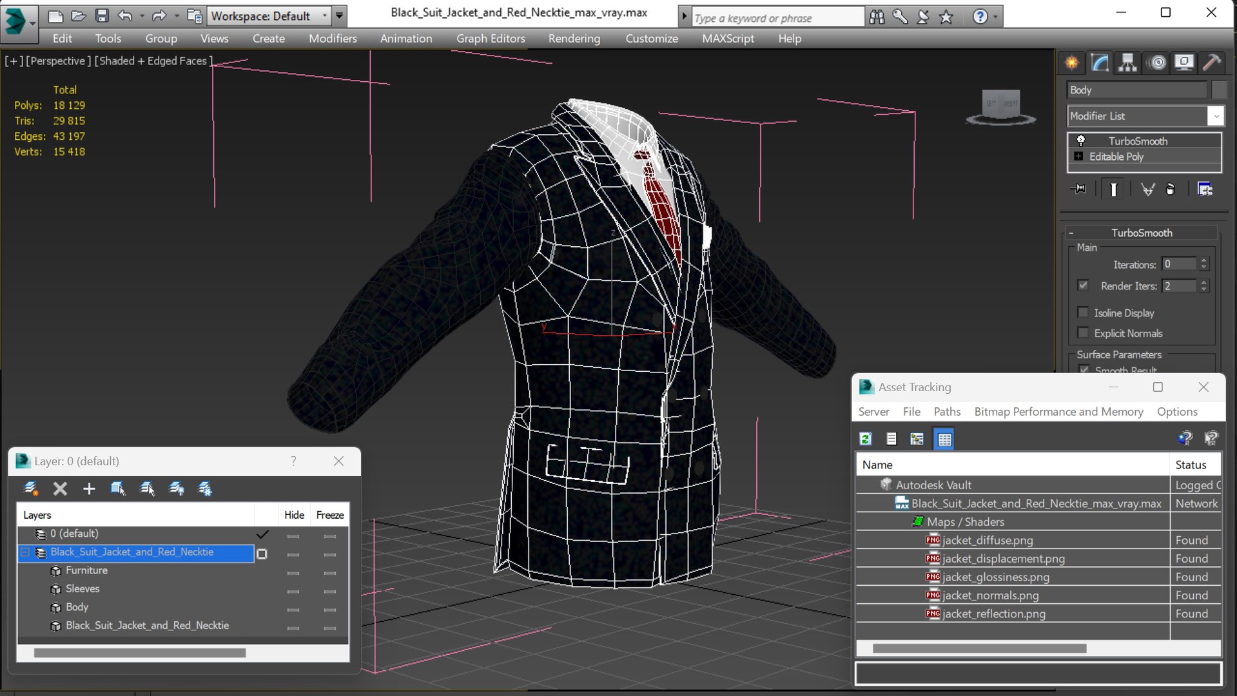The height and width of the screenshot is (696, 1237).
Task: Set 0 (default) as current layer checkmark
Action: (x=262, y=534)
